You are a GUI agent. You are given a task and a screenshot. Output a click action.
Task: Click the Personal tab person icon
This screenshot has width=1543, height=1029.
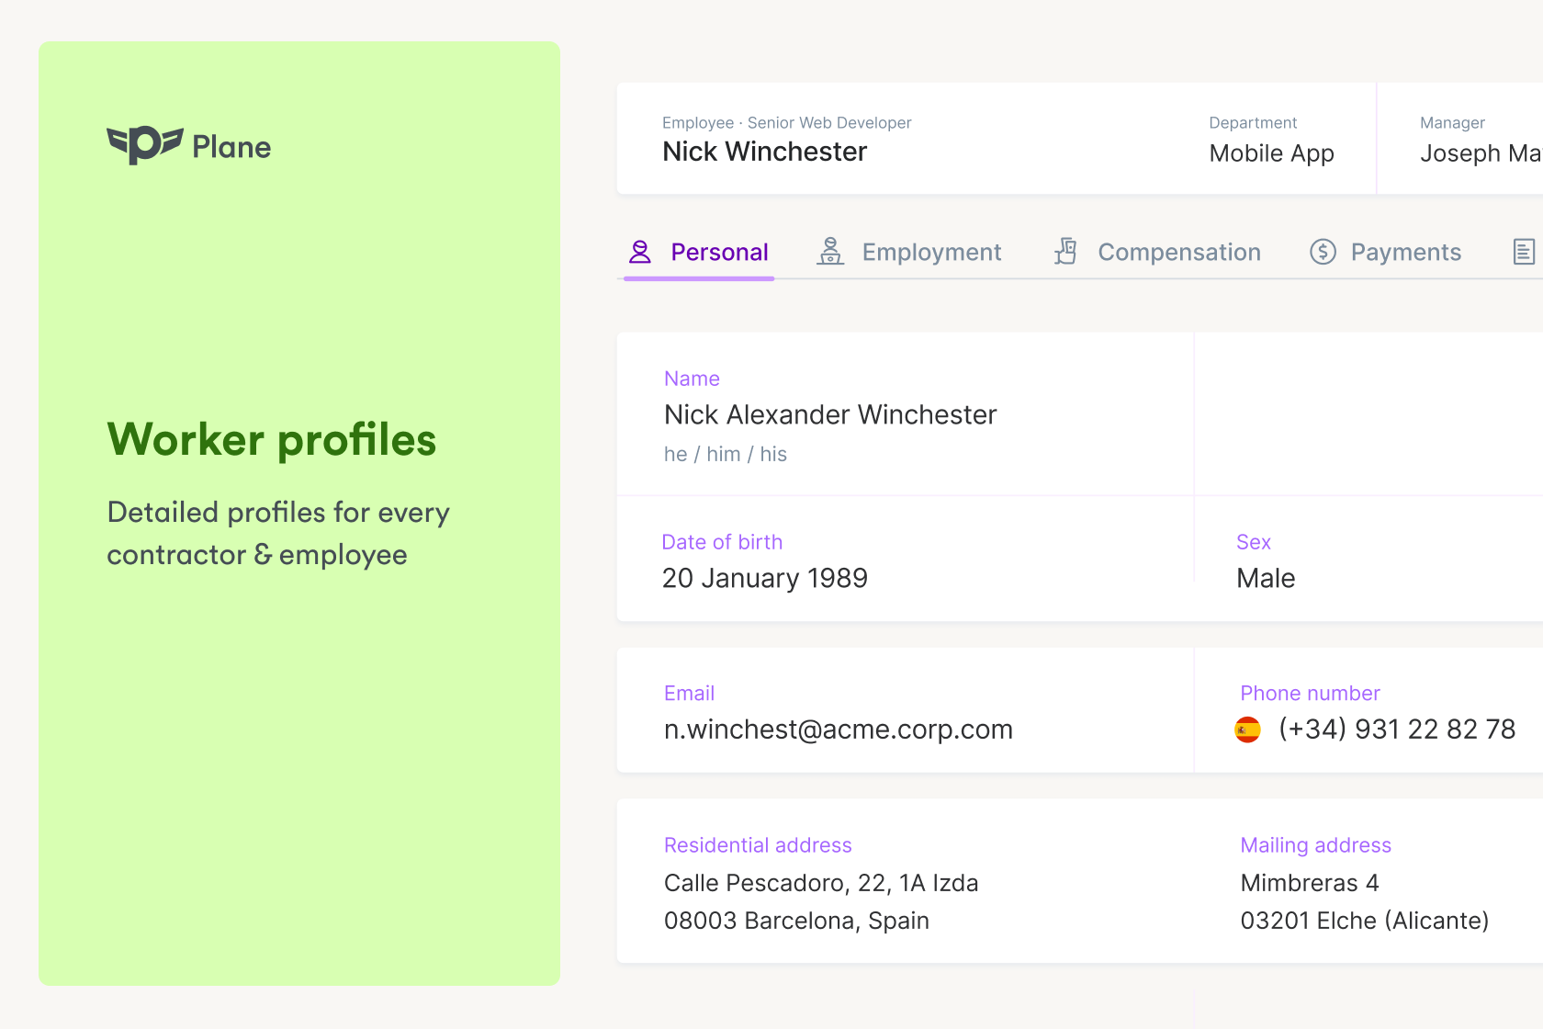click(640, 252)
